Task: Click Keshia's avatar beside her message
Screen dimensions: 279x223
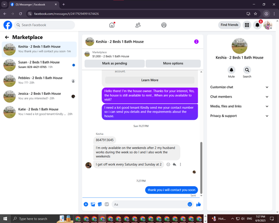Action: click(88, 165)
